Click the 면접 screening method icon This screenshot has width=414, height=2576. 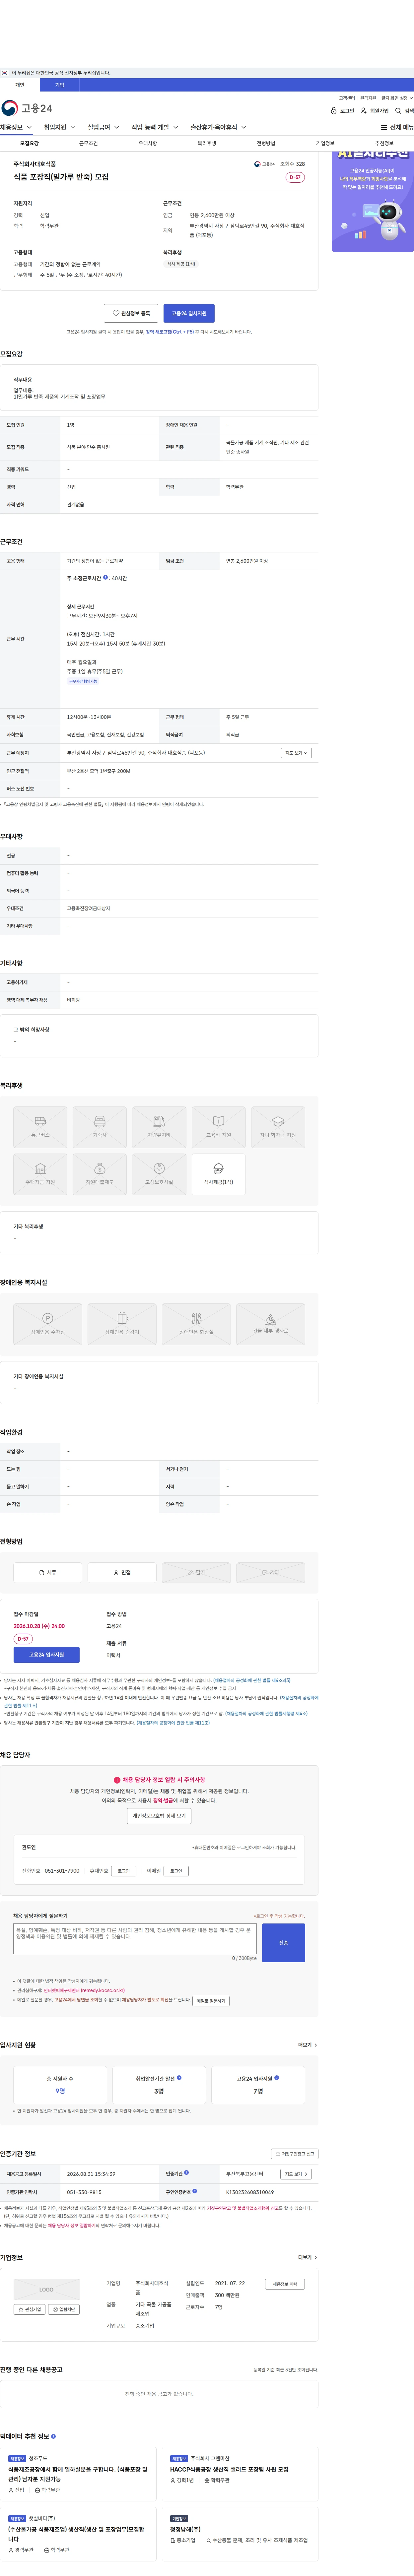(122, 1572)
